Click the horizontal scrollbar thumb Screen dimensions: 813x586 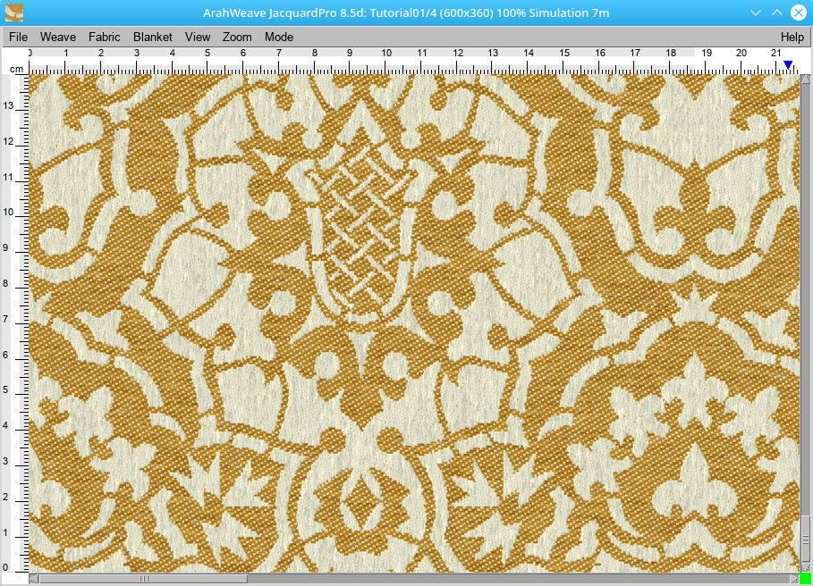(x=144, y=579)
